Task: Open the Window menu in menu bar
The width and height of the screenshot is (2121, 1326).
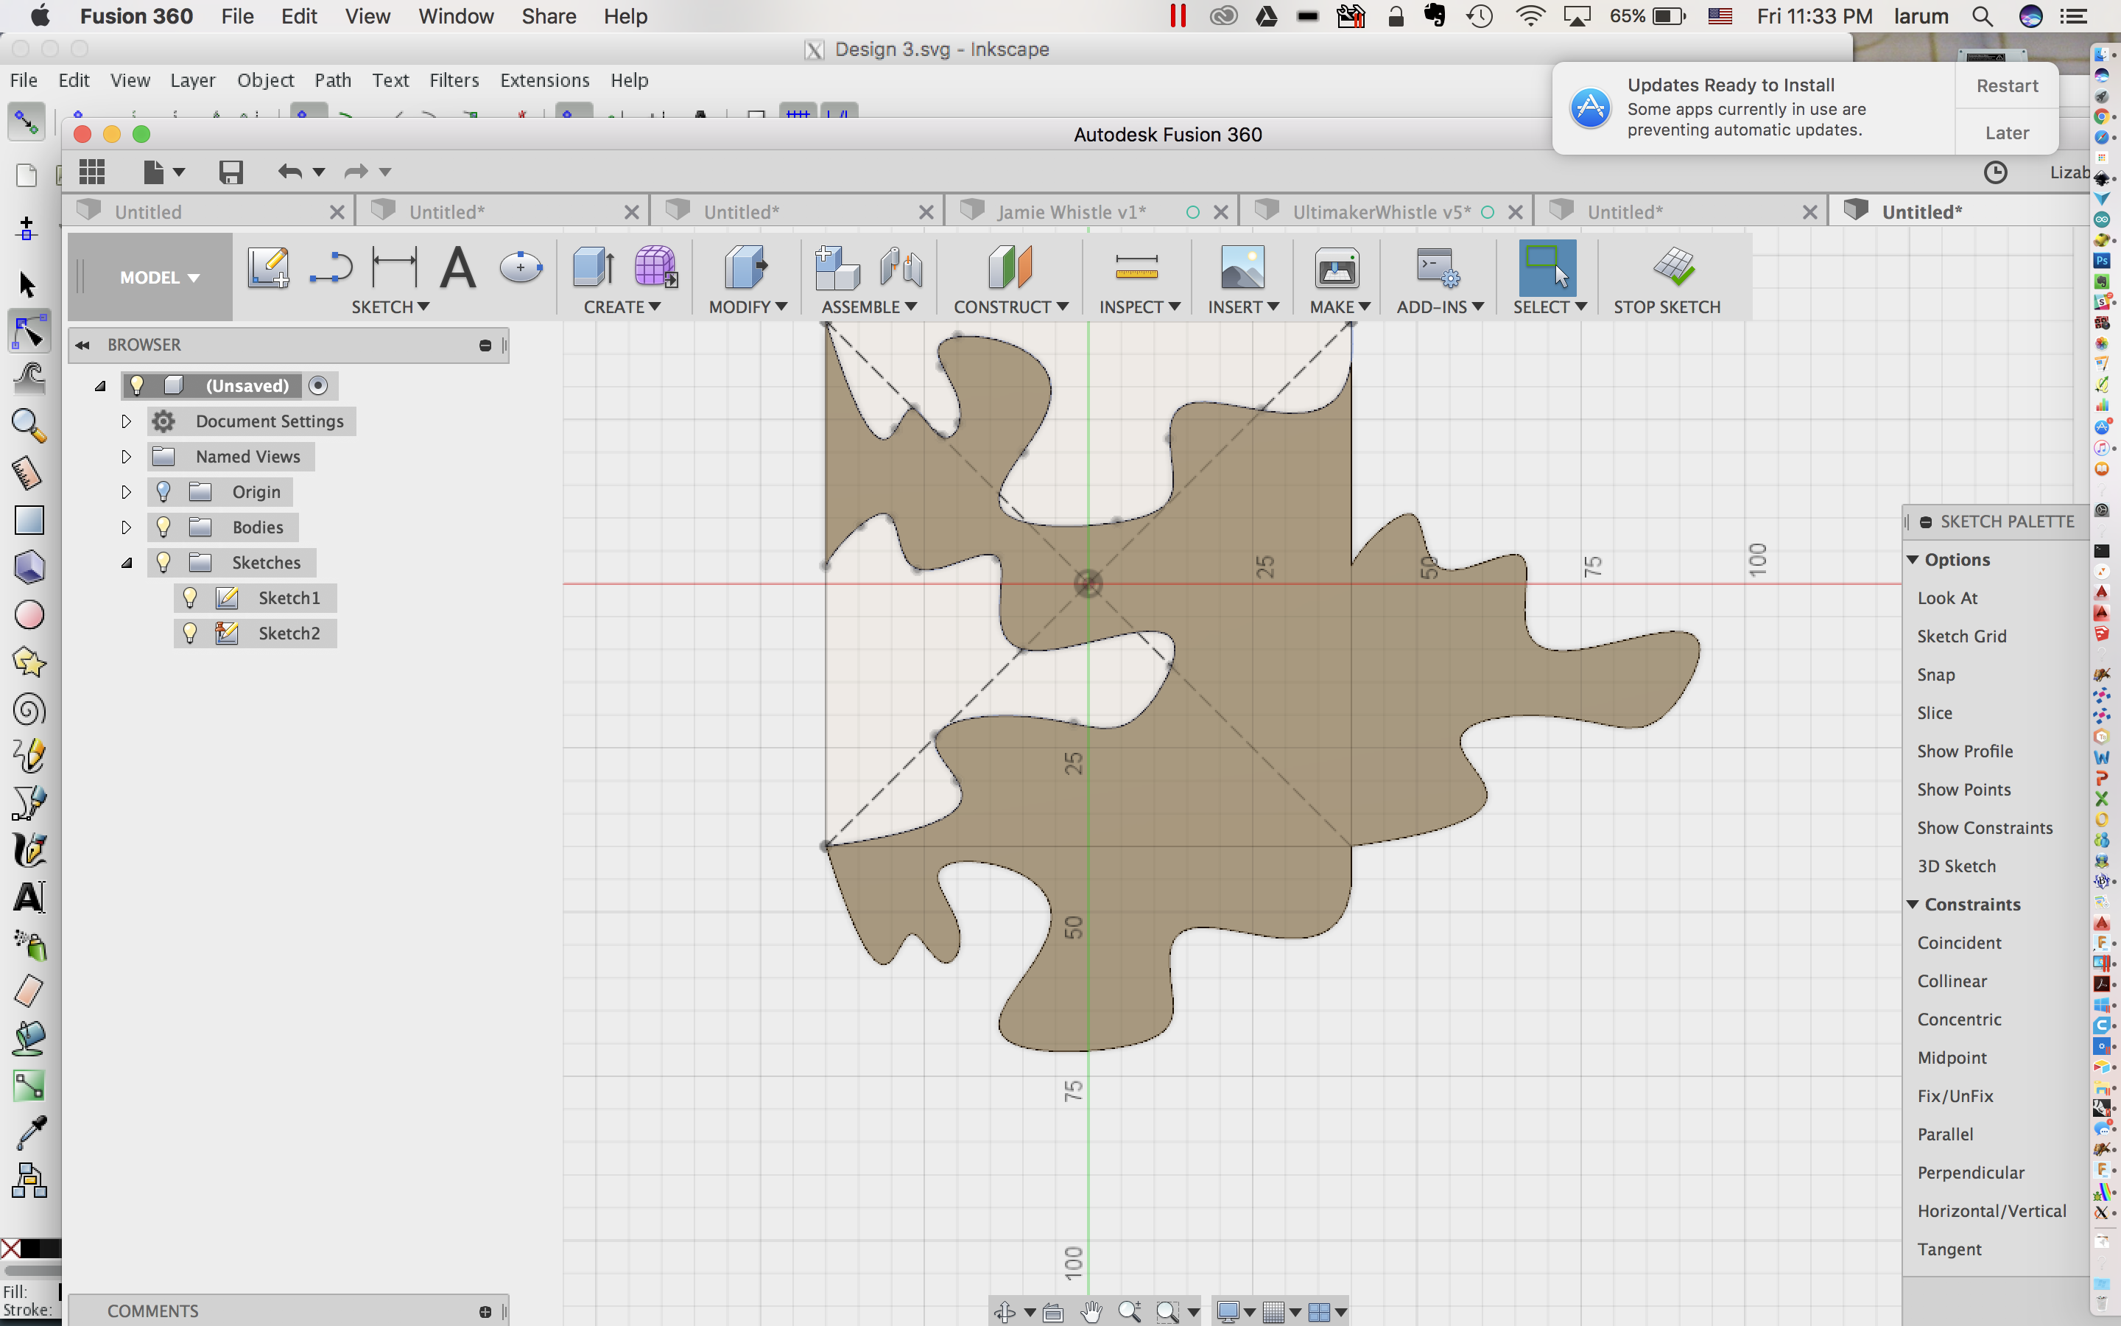Action: (x=456, y=15)
